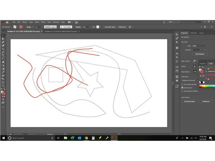This screenshot has width=215, height=161.
Task: Select the Gradient tool
Action: (x=3, y=69)
